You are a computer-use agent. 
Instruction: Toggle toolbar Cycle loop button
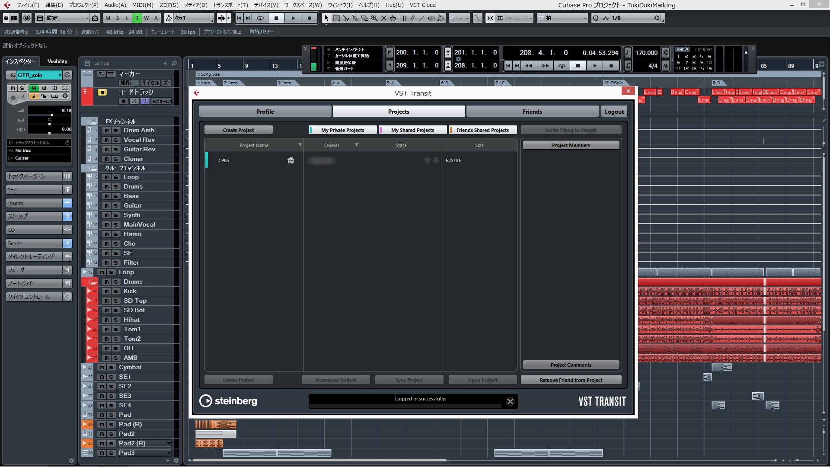pyautogui.click(x=260, y=18)
